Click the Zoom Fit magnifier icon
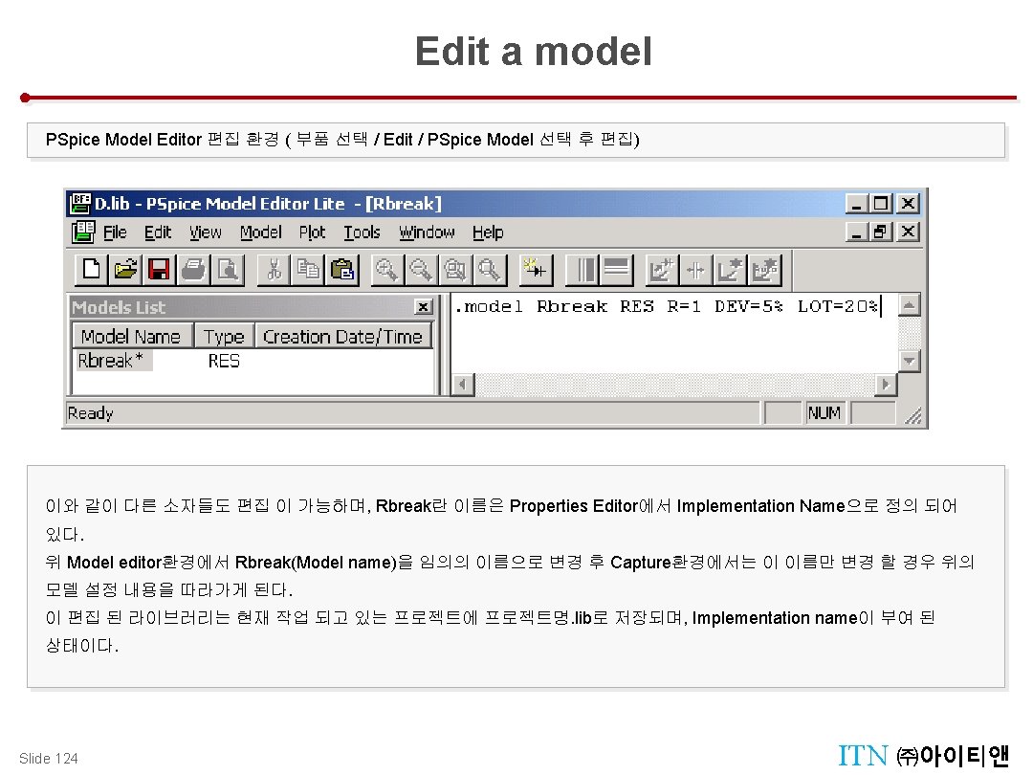This screenshot has width=1033, height=775. (490, 270)
